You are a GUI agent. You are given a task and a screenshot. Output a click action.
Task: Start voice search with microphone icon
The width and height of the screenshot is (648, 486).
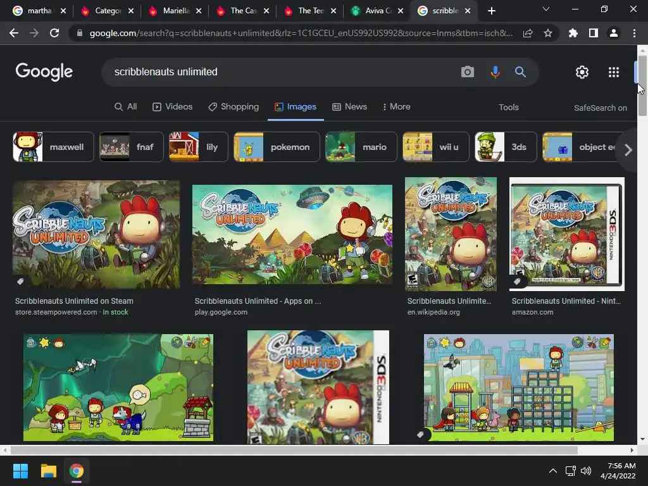tap(495, 72)
